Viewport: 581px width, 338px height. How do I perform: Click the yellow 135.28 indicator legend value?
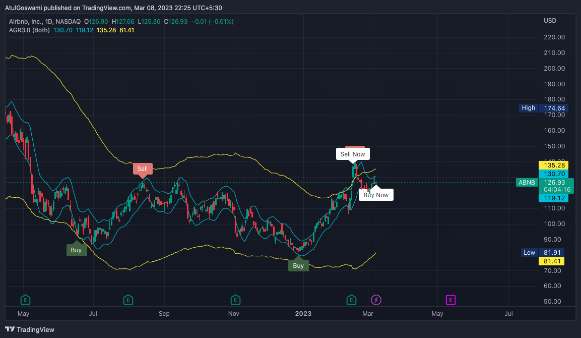pyautogui.click(x=106, y=30)
